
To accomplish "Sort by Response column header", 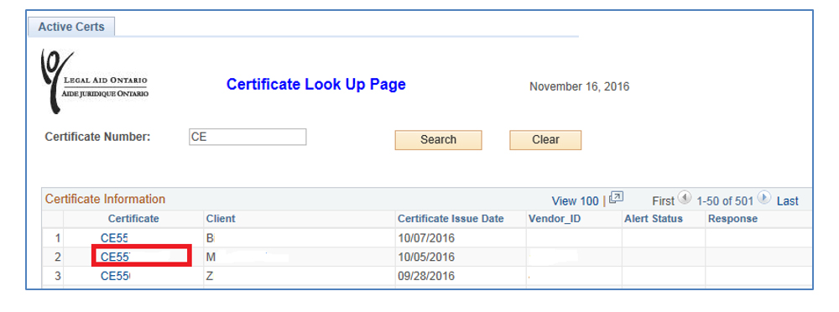I will (x=732, y=218).
